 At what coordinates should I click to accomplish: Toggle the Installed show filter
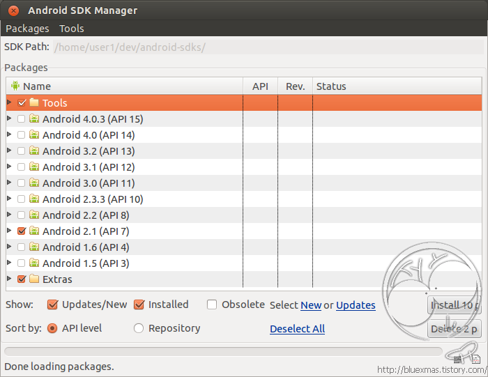point(139,305)
